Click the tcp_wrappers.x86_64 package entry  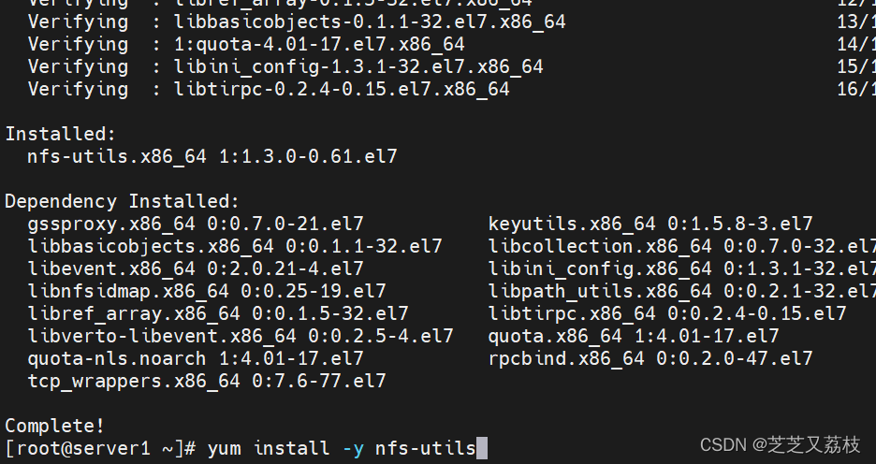tap(207, 382)
